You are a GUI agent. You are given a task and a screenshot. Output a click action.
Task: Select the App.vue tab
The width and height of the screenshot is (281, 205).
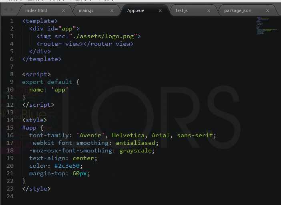135,10
